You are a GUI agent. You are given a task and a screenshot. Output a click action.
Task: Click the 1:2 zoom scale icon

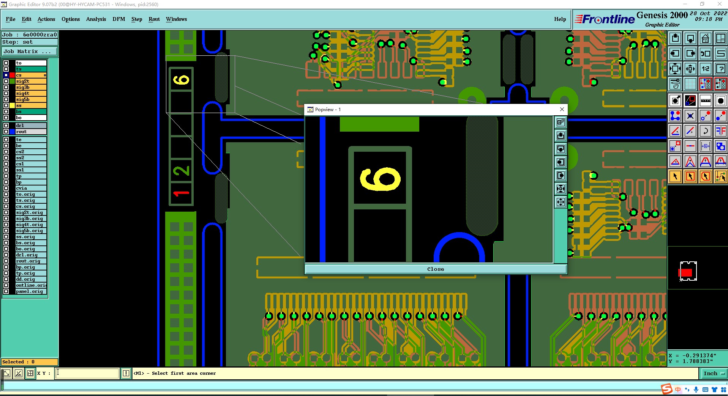click(x=706, y=69)
